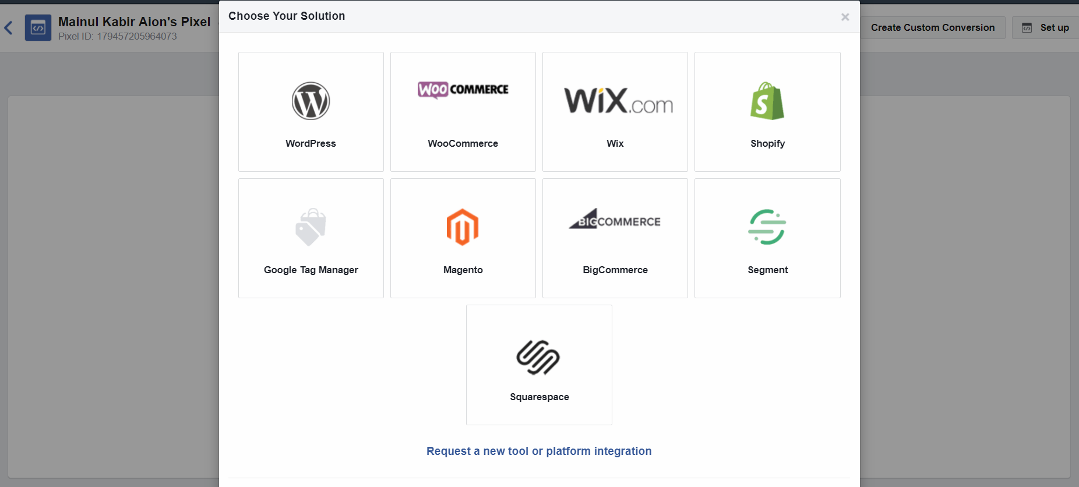Click the Magento label text
Viewport: 1079px width, 487px height.
463,270
